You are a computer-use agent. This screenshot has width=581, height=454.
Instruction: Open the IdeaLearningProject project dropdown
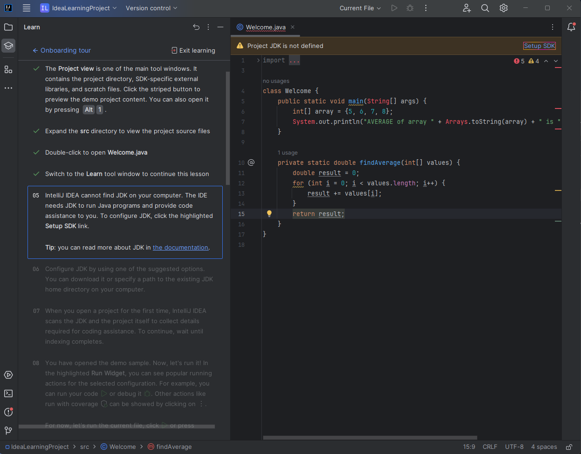click(x=78, y=8)
